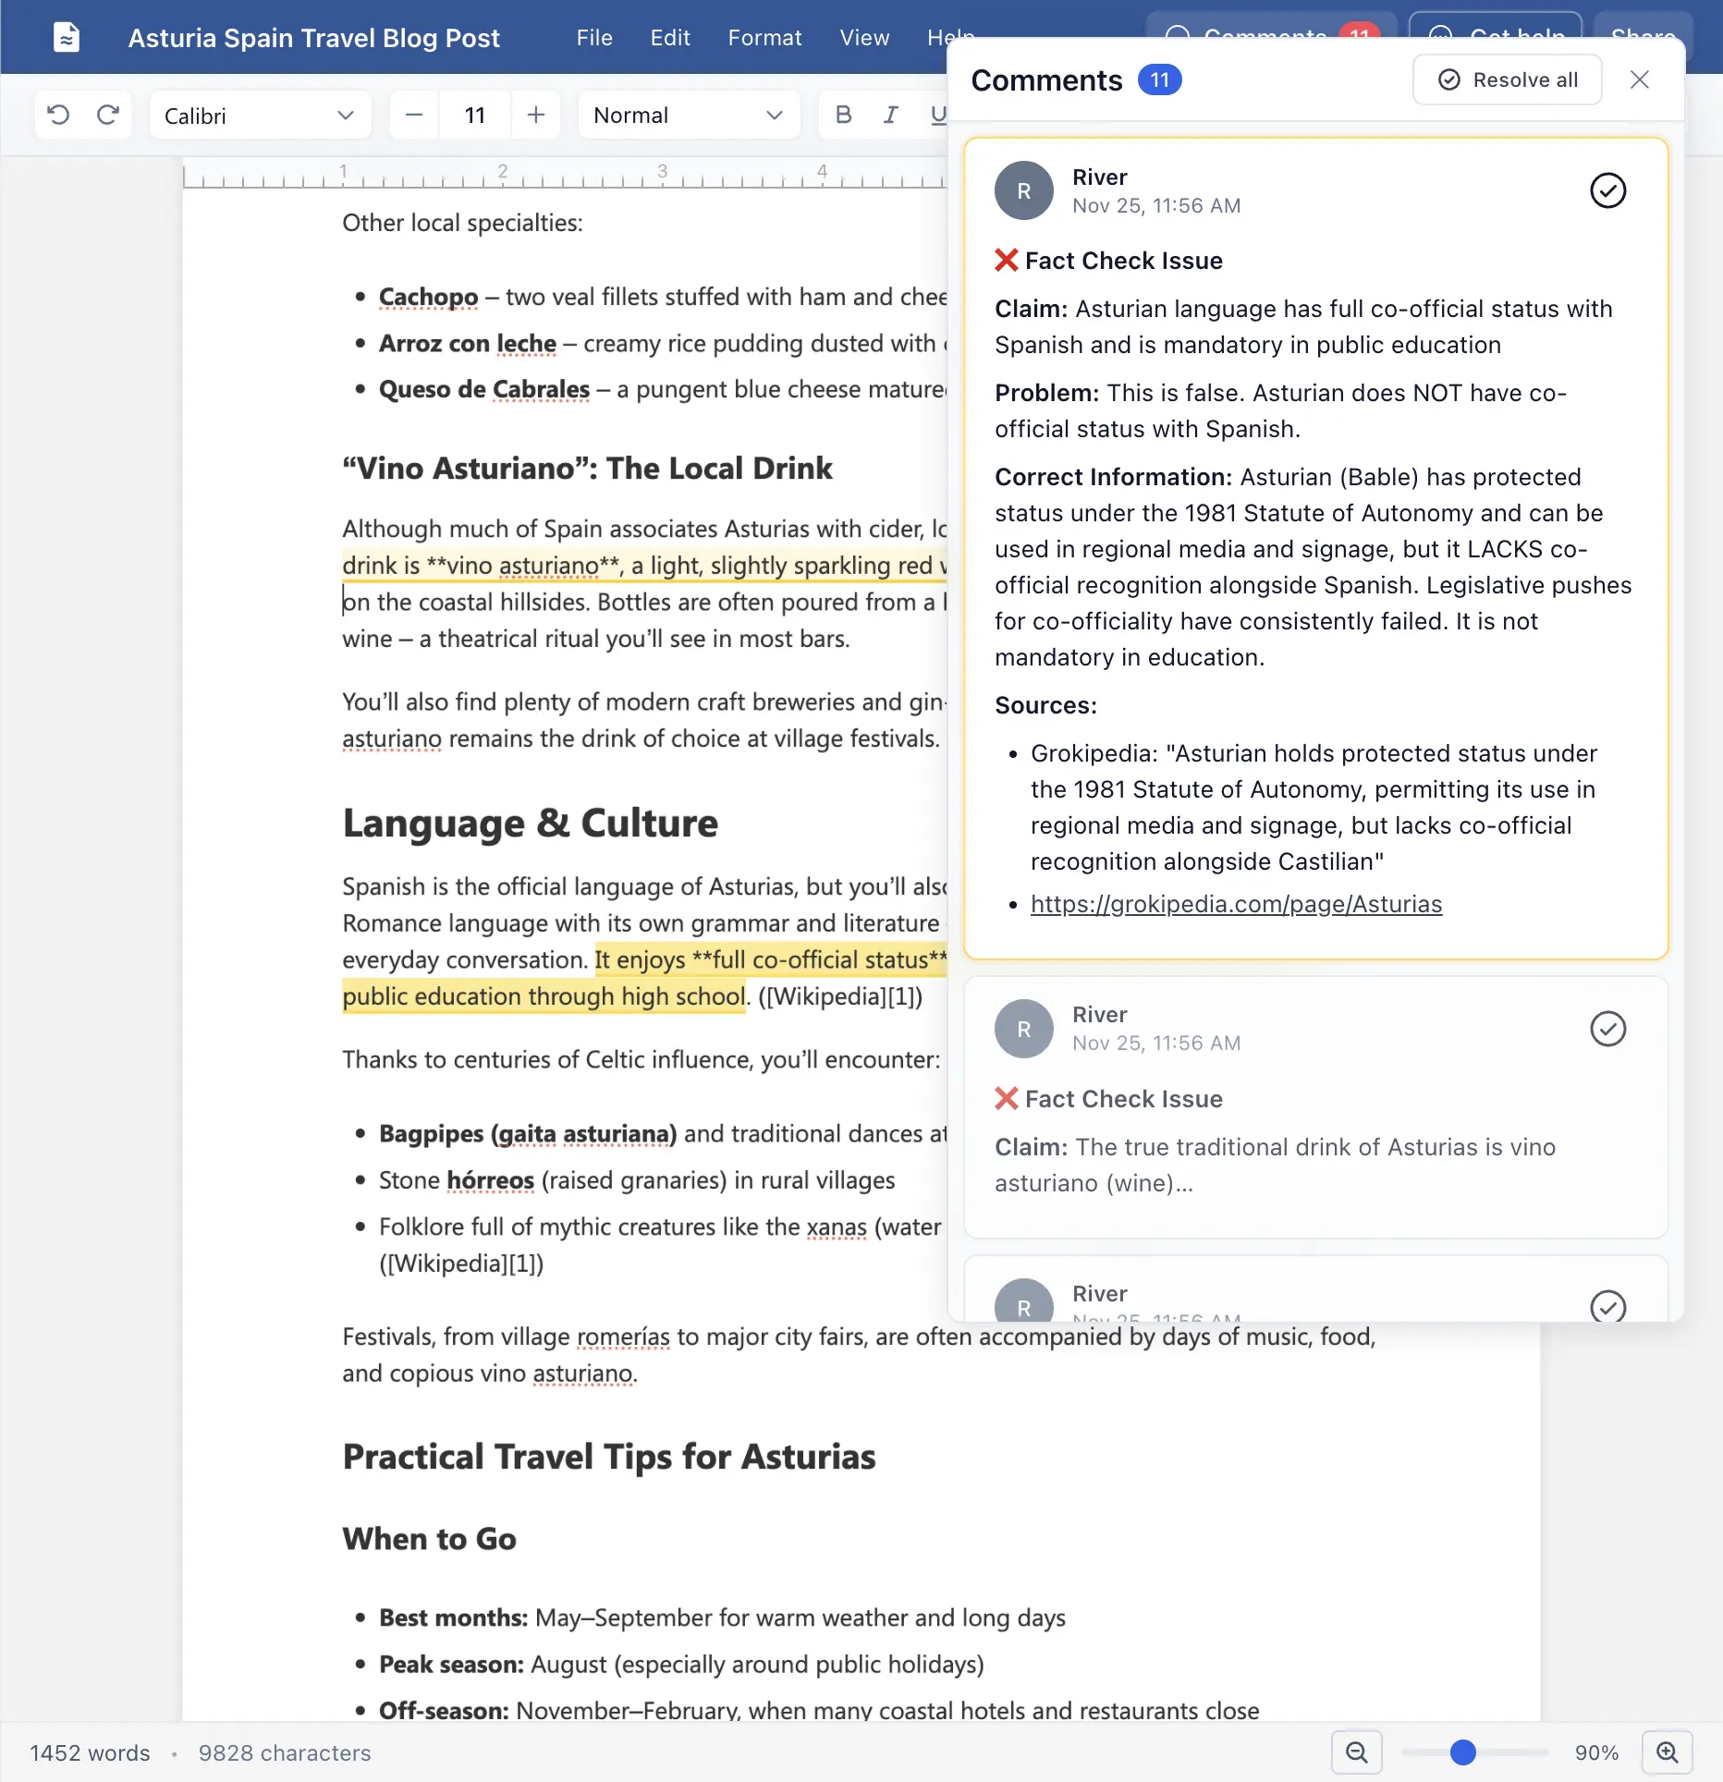Screen dimensions: 1723x1782
Task: Close the Comments panel
Action: [x=1640, y=80]
